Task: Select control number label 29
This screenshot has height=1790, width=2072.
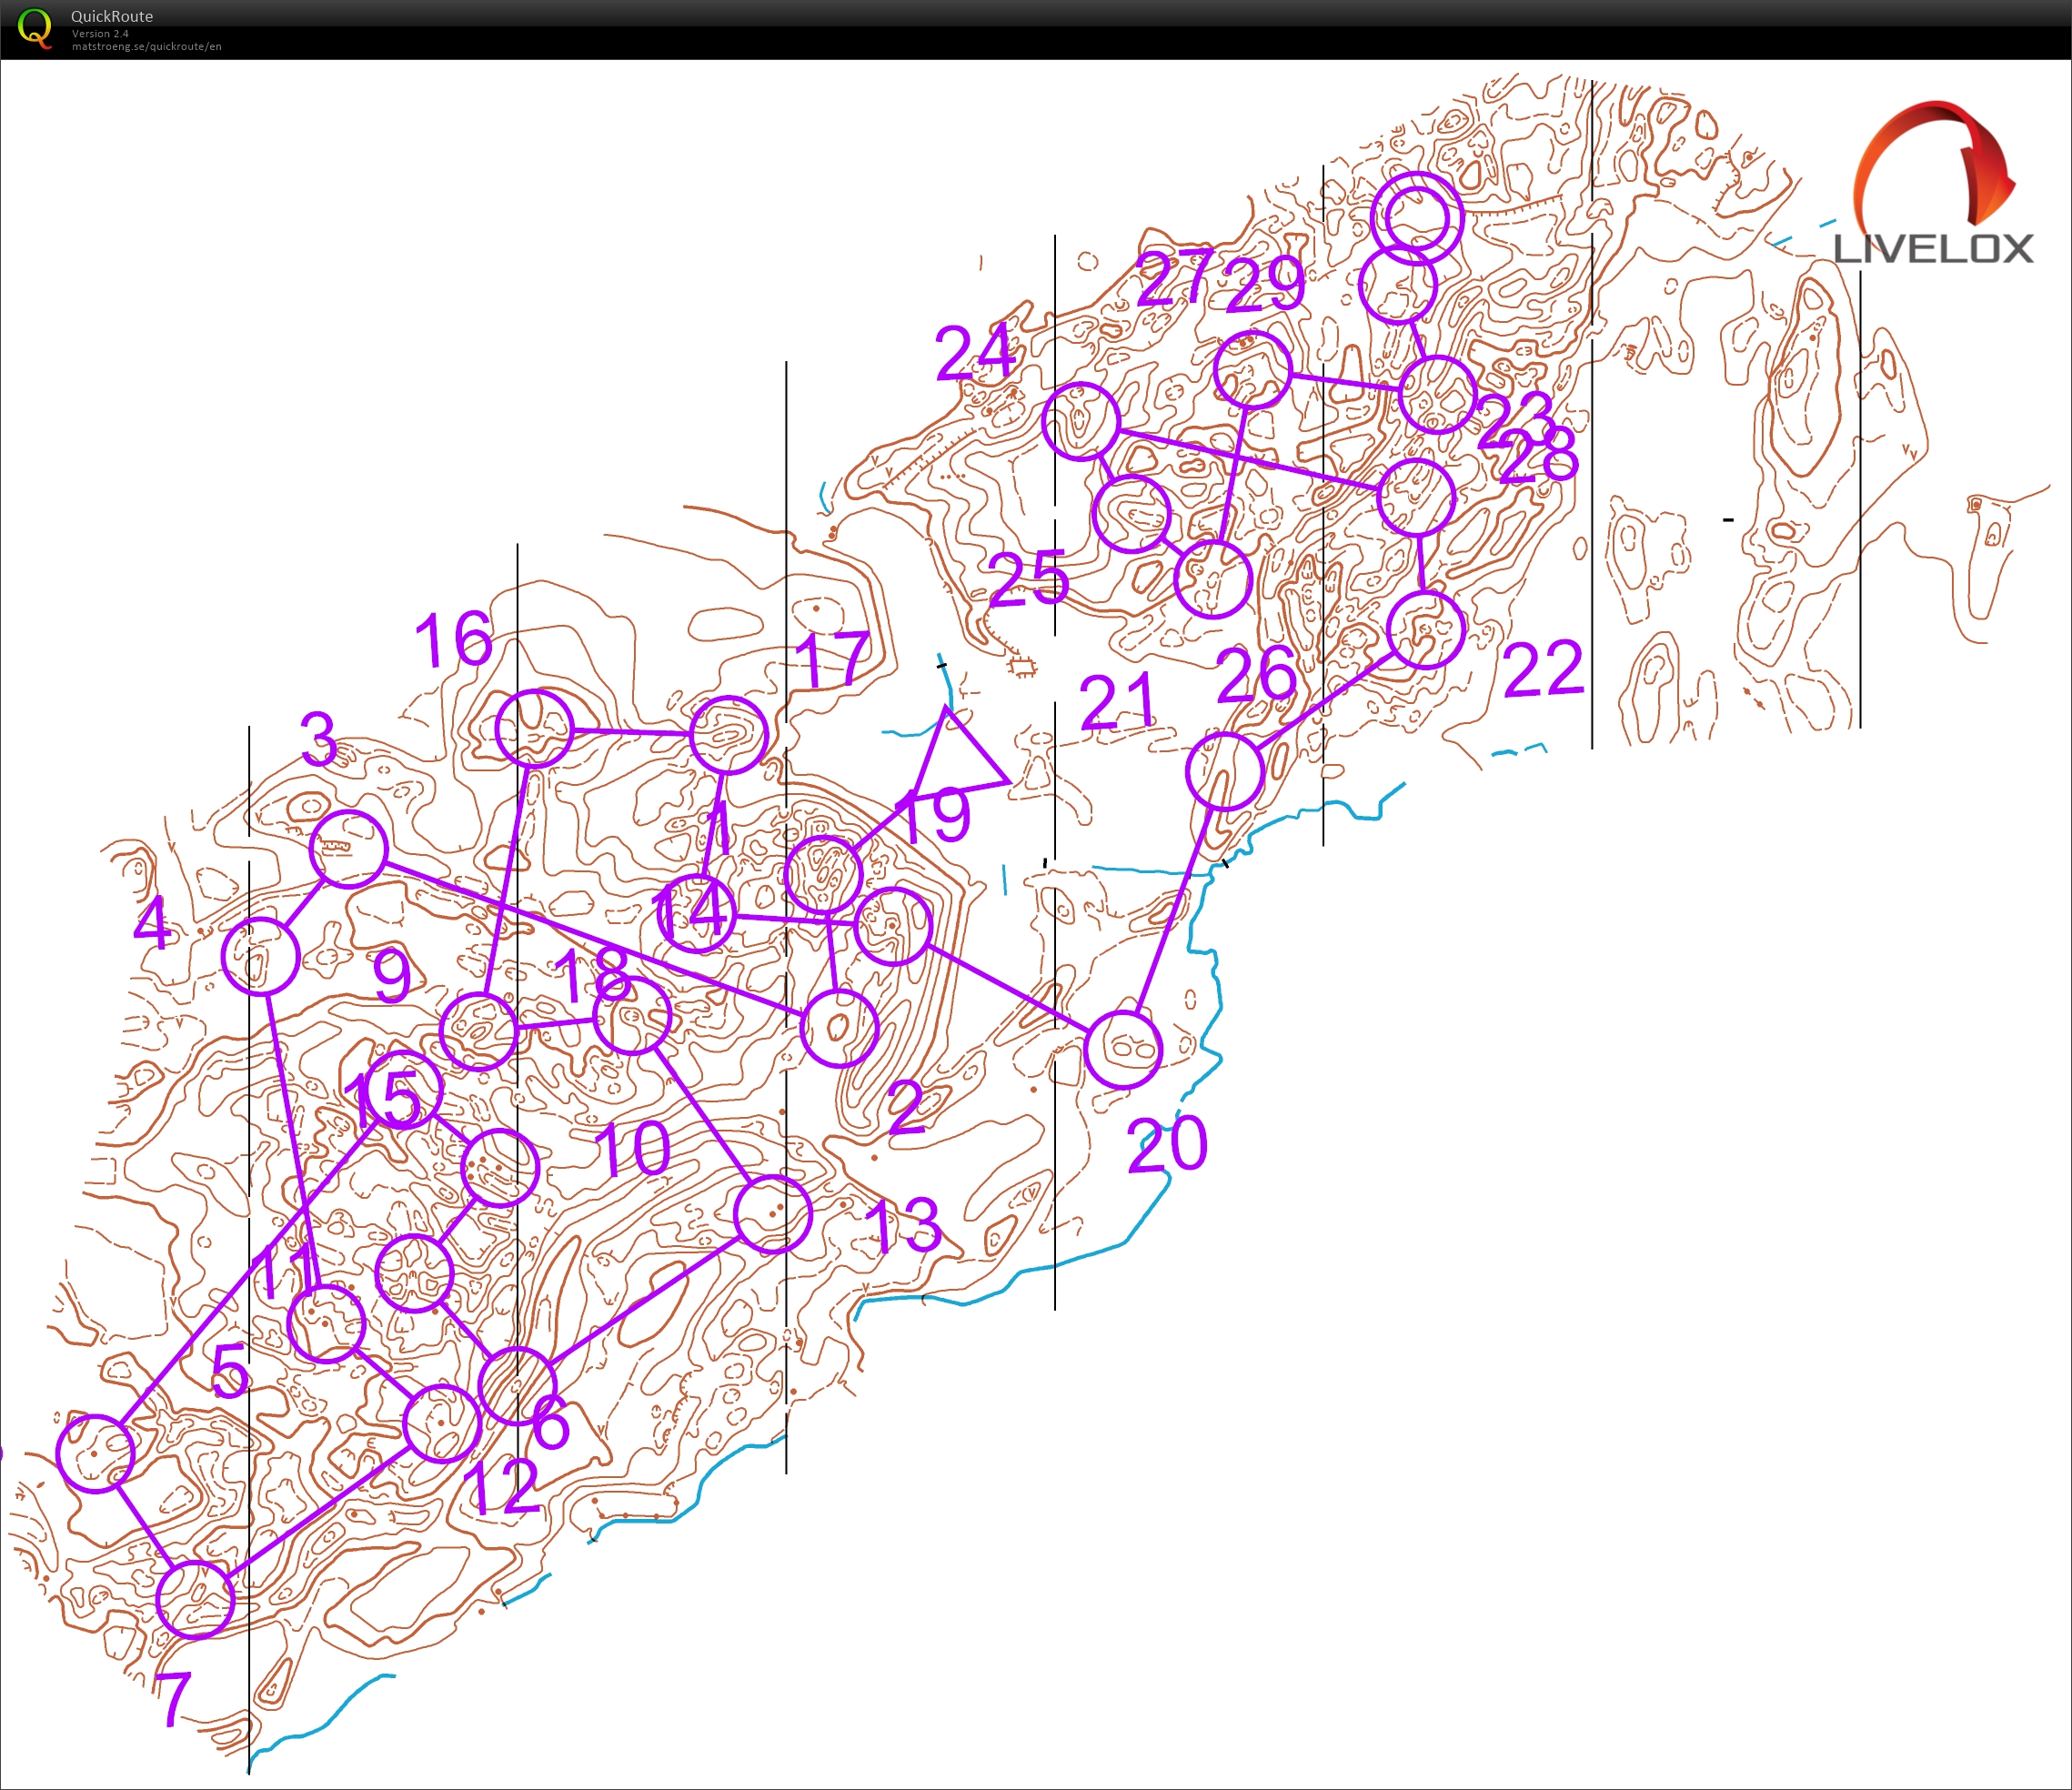Action: tap(1266, 284)
